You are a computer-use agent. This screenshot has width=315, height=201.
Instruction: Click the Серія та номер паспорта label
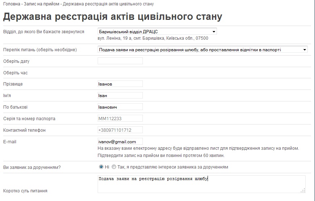click(x=29, y=119)
